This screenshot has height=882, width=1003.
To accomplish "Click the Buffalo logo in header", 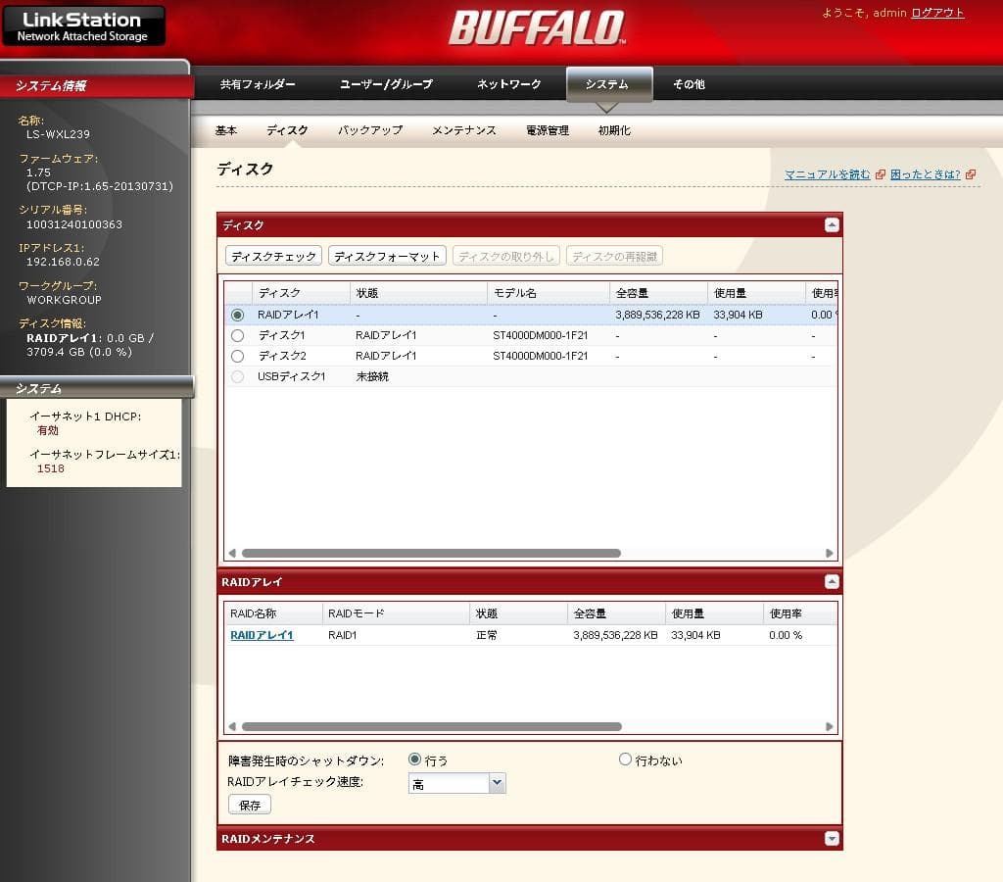I will click(x=538, y=28).
